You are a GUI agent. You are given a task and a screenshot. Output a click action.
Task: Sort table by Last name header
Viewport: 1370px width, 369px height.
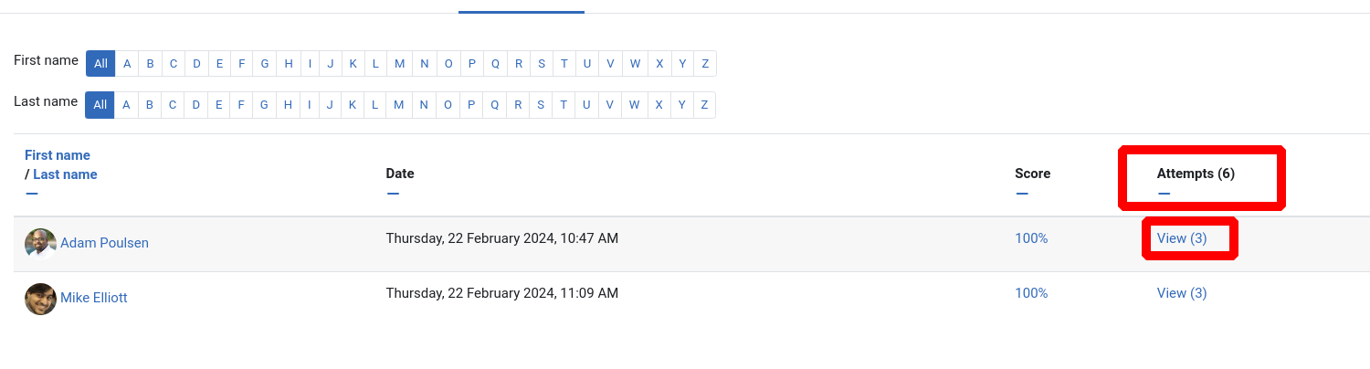[x=65, y=174]
